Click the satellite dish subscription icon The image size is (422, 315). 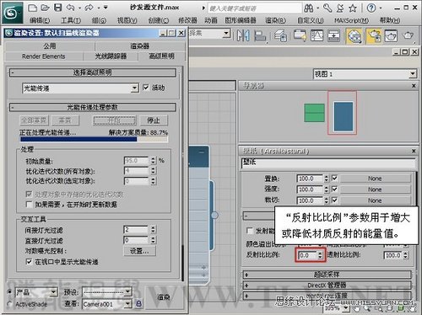pyautogui.click(x=340, y=8)
